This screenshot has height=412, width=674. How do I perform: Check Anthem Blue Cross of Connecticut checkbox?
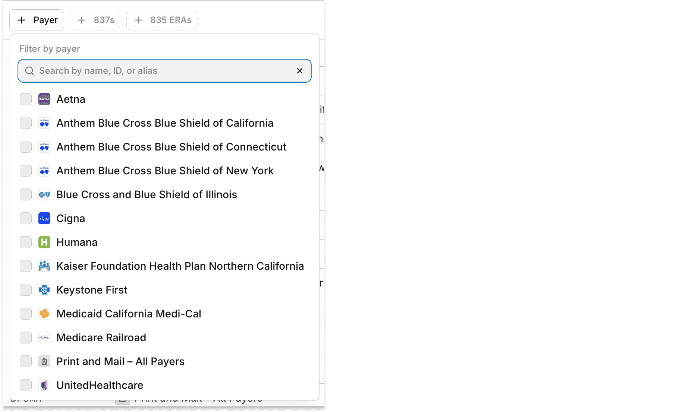click(26, 147)
